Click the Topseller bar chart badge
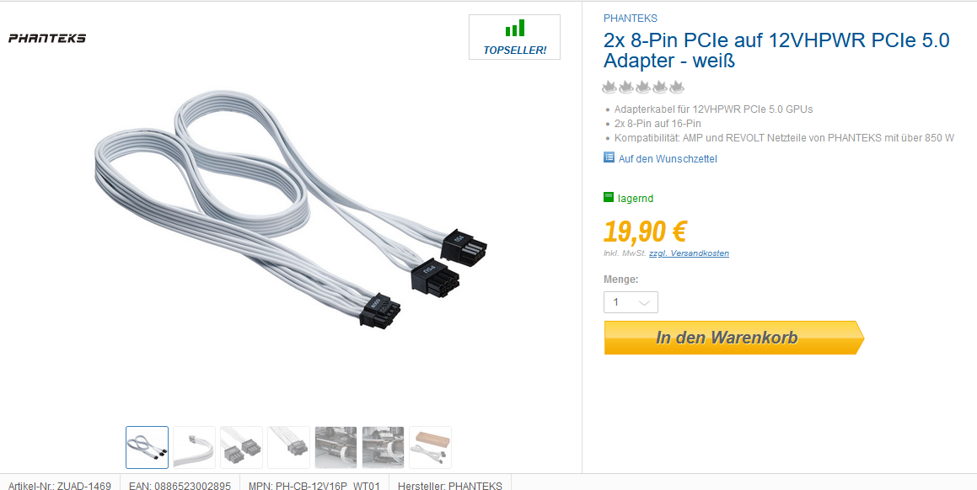This screenshot has height=490, width=977. (x=515, y=37)
